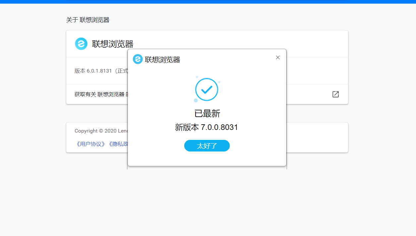
Task: Click the 获取有关 联想浏览器 help row text
Action: point(101,94)
